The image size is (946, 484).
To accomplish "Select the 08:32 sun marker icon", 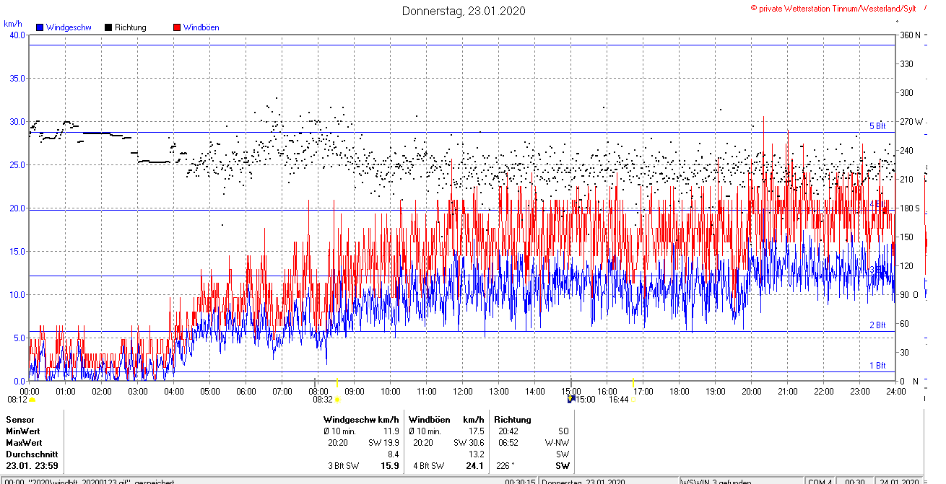I will pos(337,399).
